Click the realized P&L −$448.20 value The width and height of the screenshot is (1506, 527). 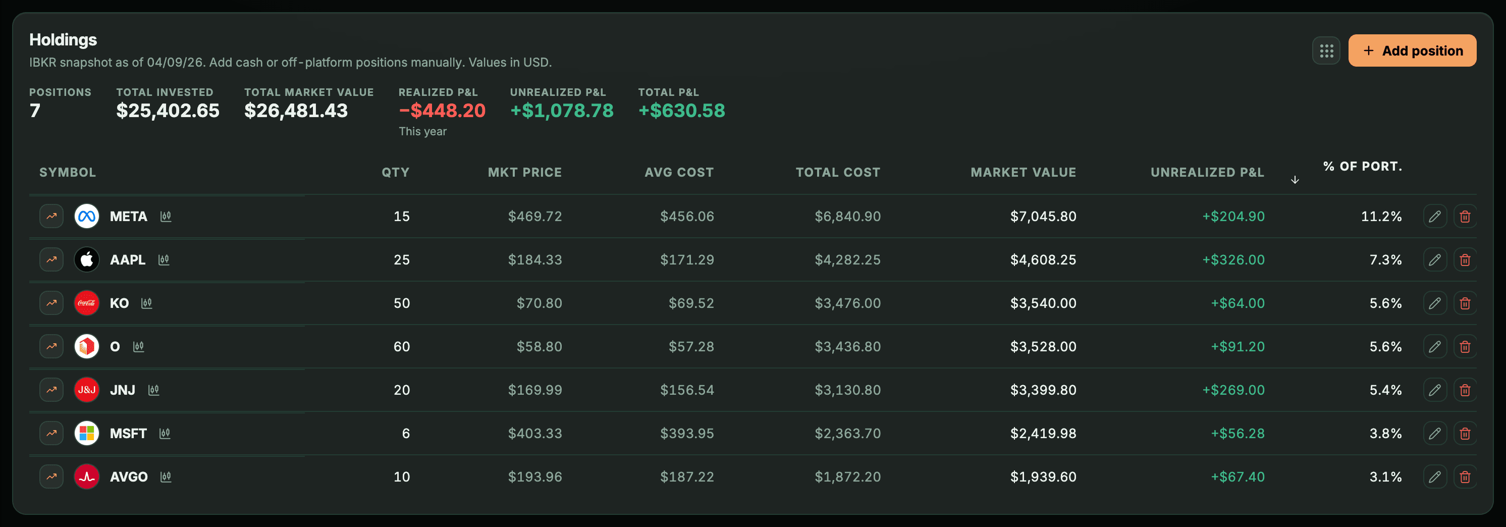point(442,111)
